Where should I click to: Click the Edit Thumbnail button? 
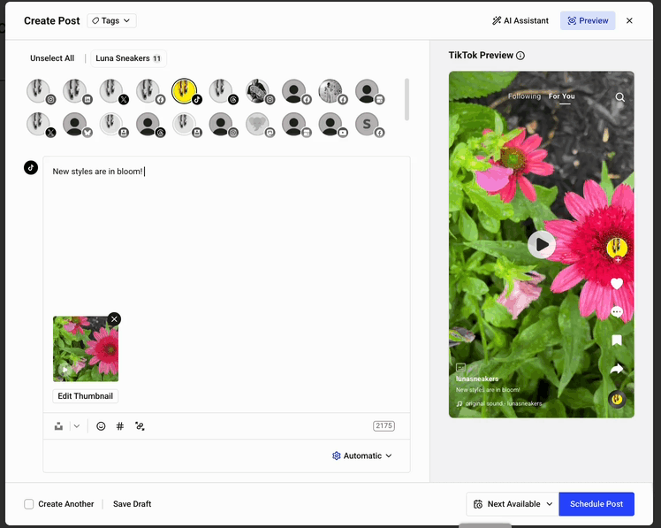click(x=85, y=396)
